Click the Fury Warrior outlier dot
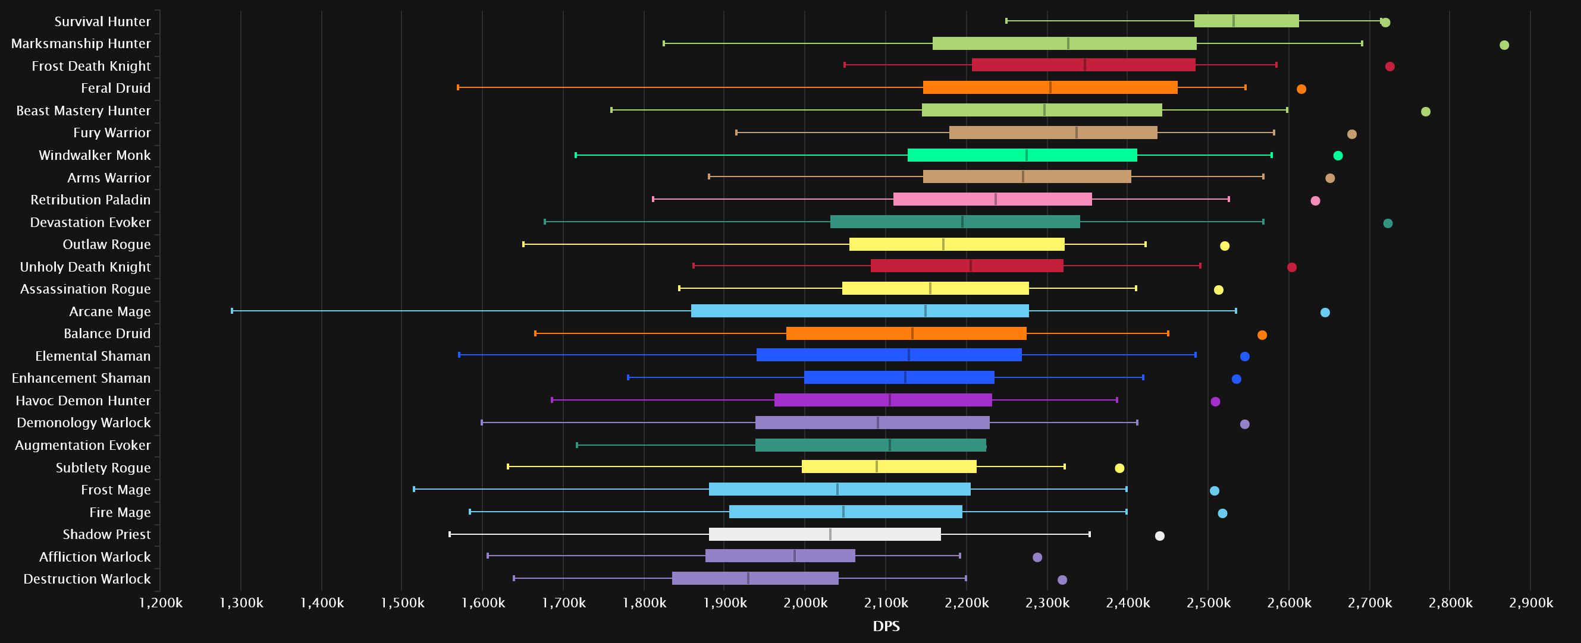 pyautogui.click(x=1351, y=134)
